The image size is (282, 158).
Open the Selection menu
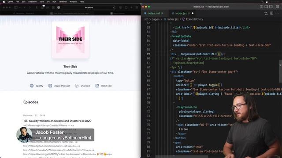tap(32, 2)
